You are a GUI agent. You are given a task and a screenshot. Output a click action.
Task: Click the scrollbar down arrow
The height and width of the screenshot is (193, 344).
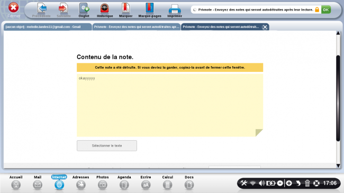pos(338,166)
